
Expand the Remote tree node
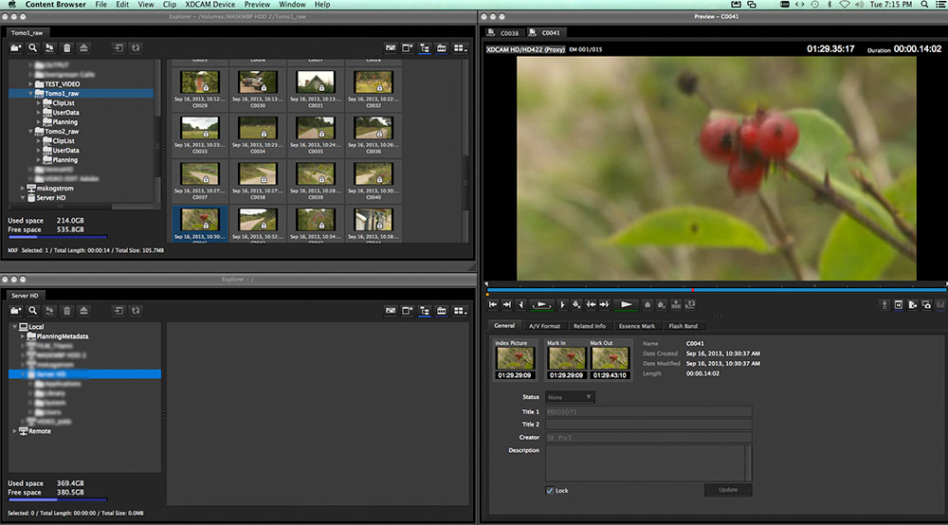coord(14,431)
